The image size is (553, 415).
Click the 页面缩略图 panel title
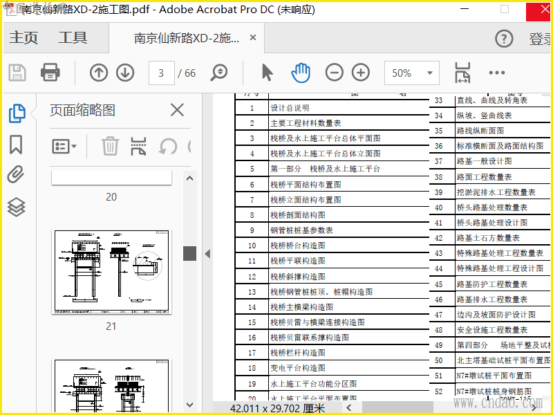(82, 110)
